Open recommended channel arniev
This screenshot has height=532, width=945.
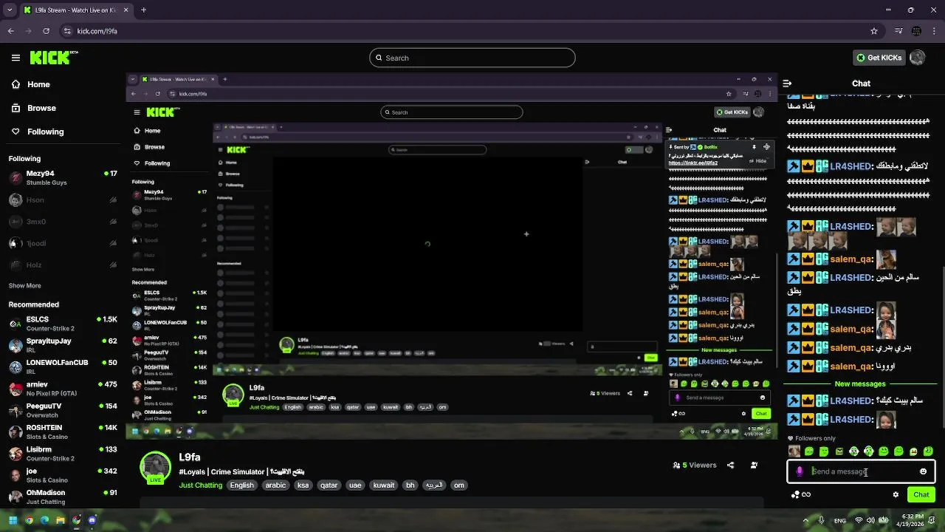pos(63,389)
